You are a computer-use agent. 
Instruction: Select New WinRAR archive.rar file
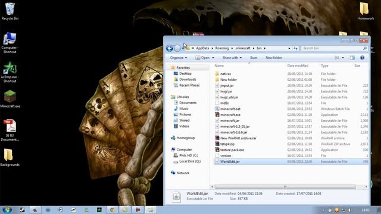238,138
